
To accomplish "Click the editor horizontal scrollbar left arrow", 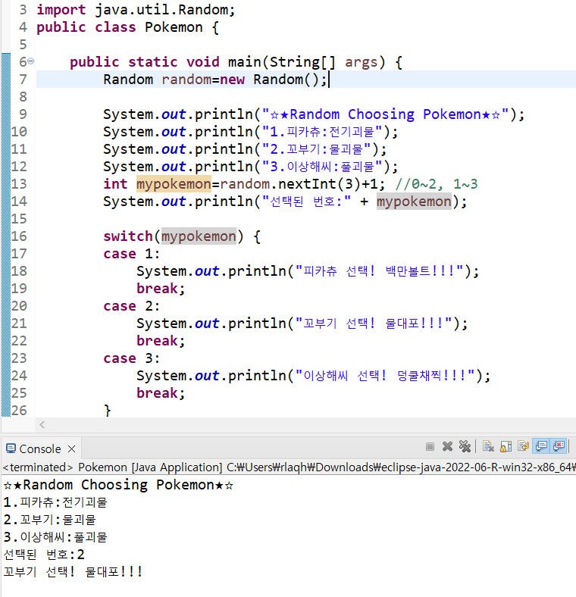I will tap(42, 424).
